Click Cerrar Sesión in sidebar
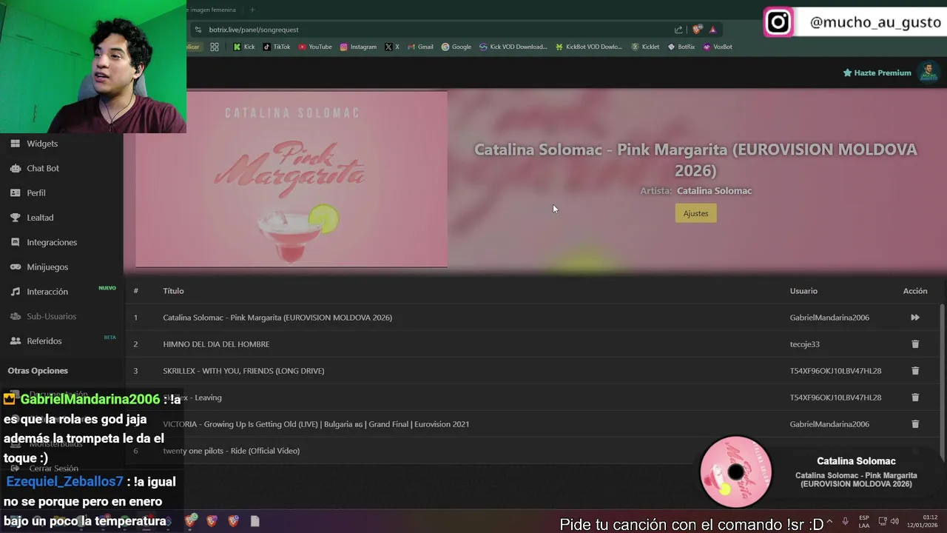947x533 pixels. 53,469
